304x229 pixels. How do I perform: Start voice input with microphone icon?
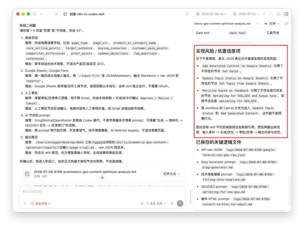(172, 204)
